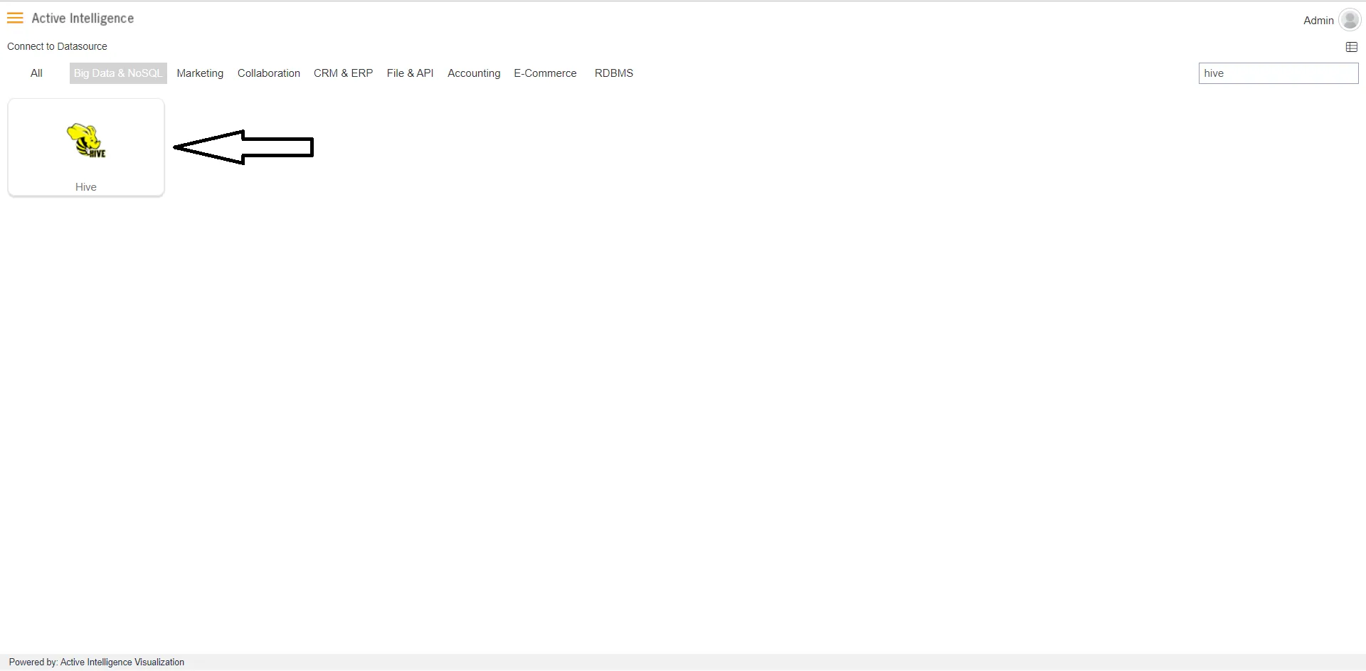Screen dimensions: 1366x671
Task: Open the Admin user avatar
Action: click(1349, 20)
